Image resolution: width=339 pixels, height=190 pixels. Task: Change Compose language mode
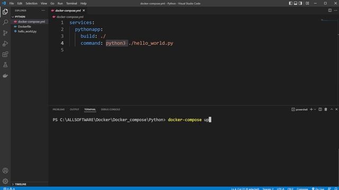coord(302,188)
